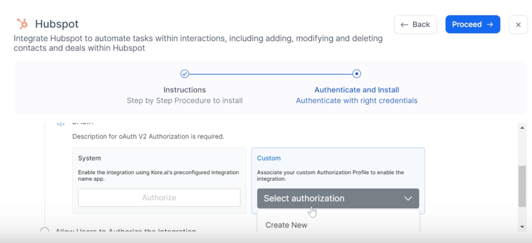
Task: Click the Proceed button
Action: 472,24
